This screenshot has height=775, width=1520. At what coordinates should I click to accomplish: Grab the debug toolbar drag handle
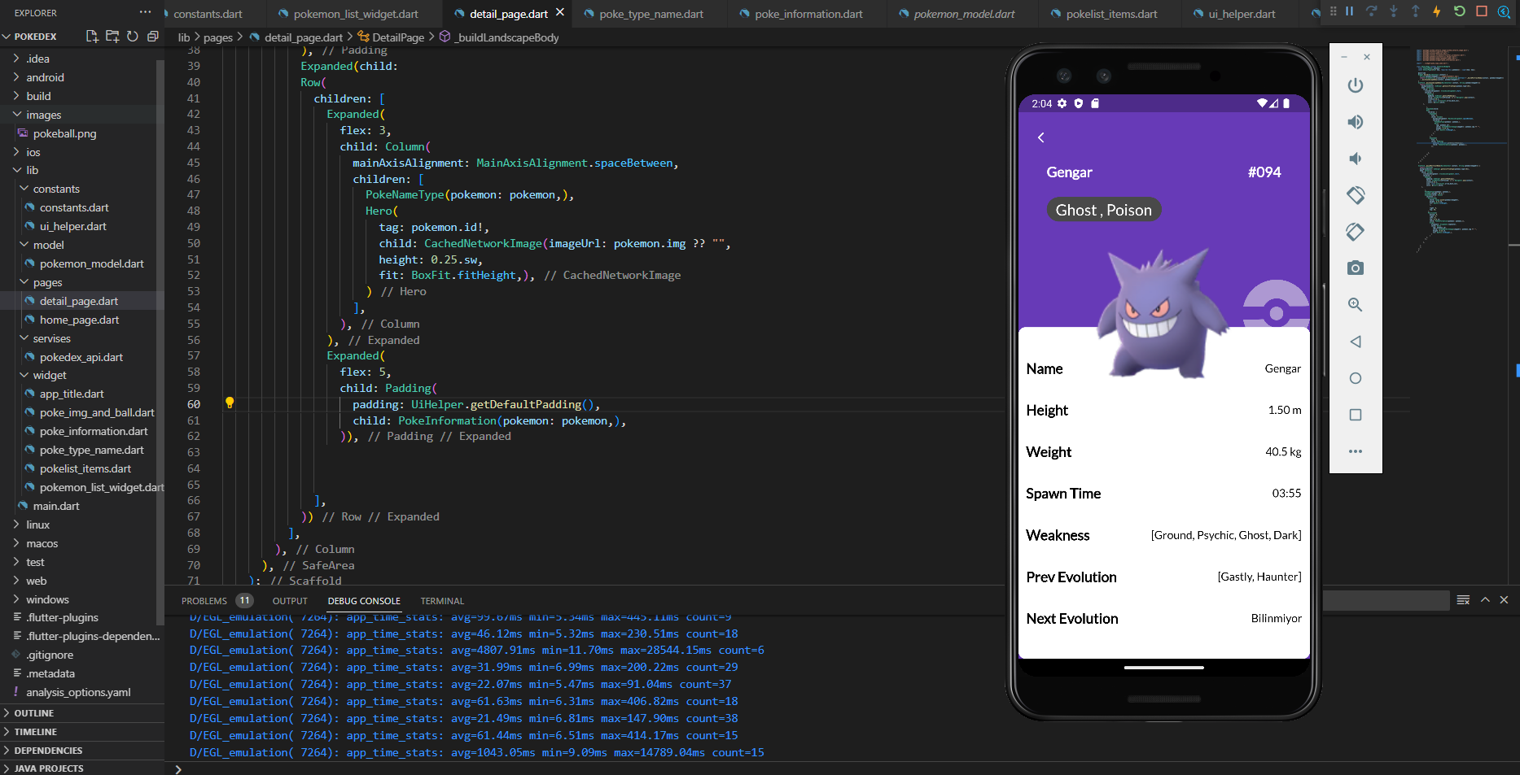[x=1333, y=11]
